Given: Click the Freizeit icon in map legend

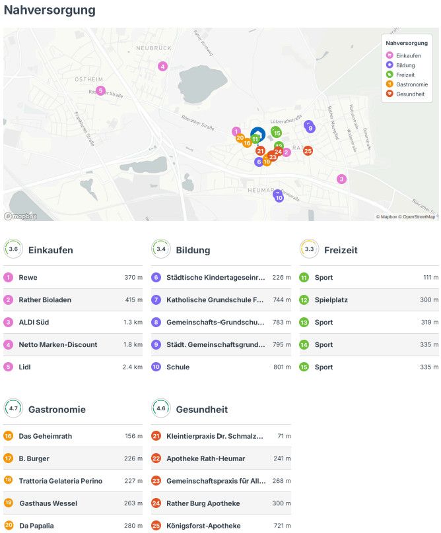Looking at the screenshot, I should (x=390, y=74).
